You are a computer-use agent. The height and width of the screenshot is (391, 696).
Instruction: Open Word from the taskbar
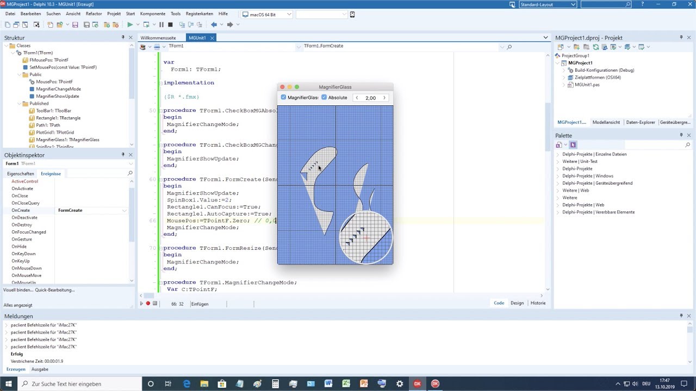click(x=328, y=384)
